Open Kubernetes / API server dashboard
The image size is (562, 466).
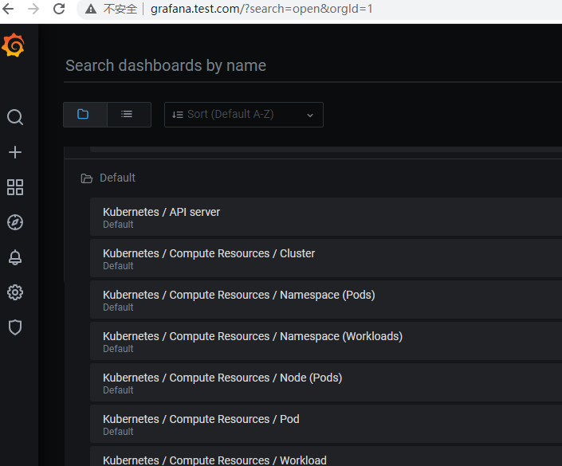[x=326, y=217]
